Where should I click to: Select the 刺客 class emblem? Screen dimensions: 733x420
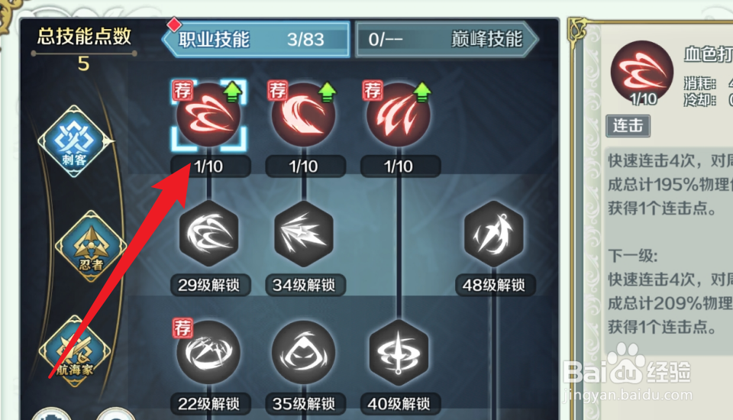click(x=75, y=141)
